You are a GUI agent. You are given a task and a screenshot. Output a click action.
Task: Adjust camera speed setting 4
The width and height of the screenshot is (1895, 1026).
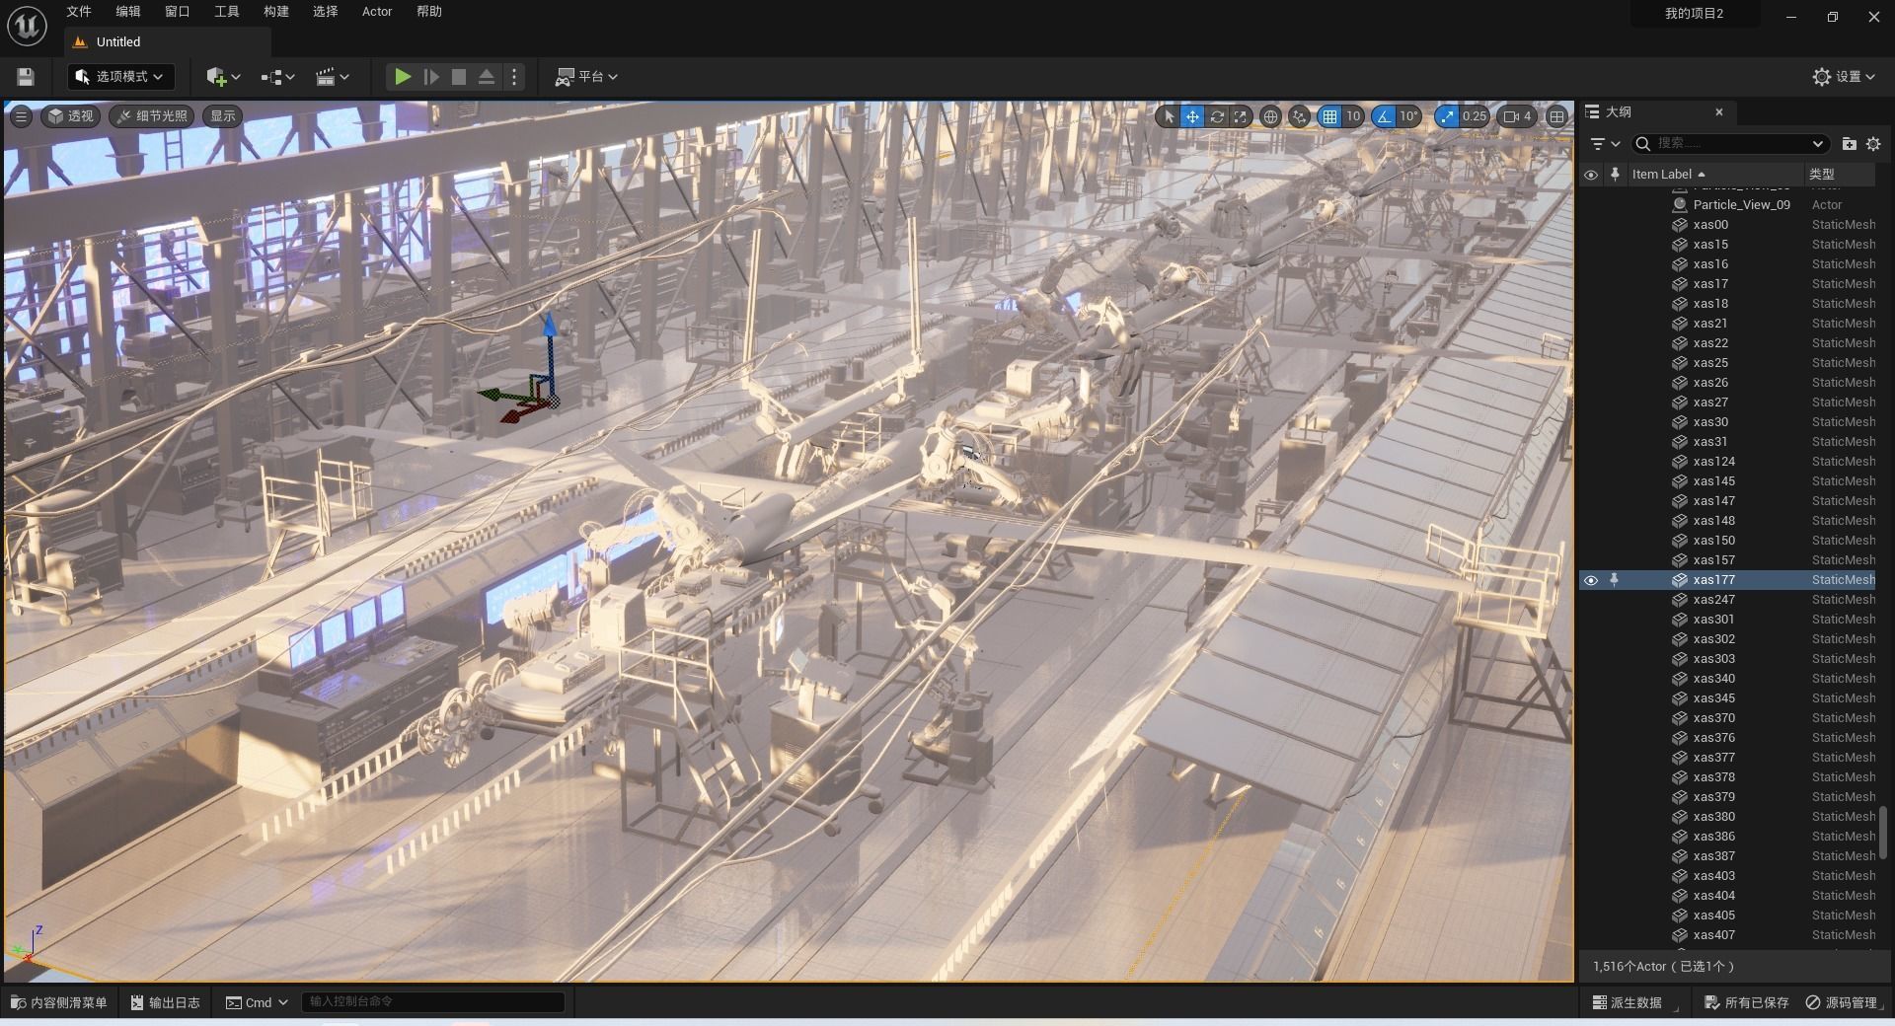[1517, 116]
